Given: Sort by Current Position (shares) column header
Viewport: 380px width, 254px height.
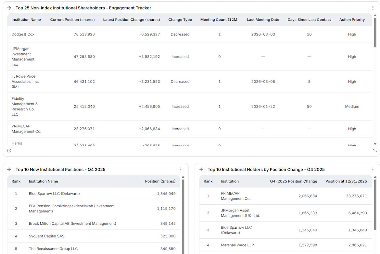Looking at the screenshot, I should click(x=72, y=19).
